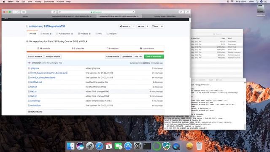This screenshot has width=270, height=152.
Task: Show the Safari sidebar
Action: pos(24,12)
